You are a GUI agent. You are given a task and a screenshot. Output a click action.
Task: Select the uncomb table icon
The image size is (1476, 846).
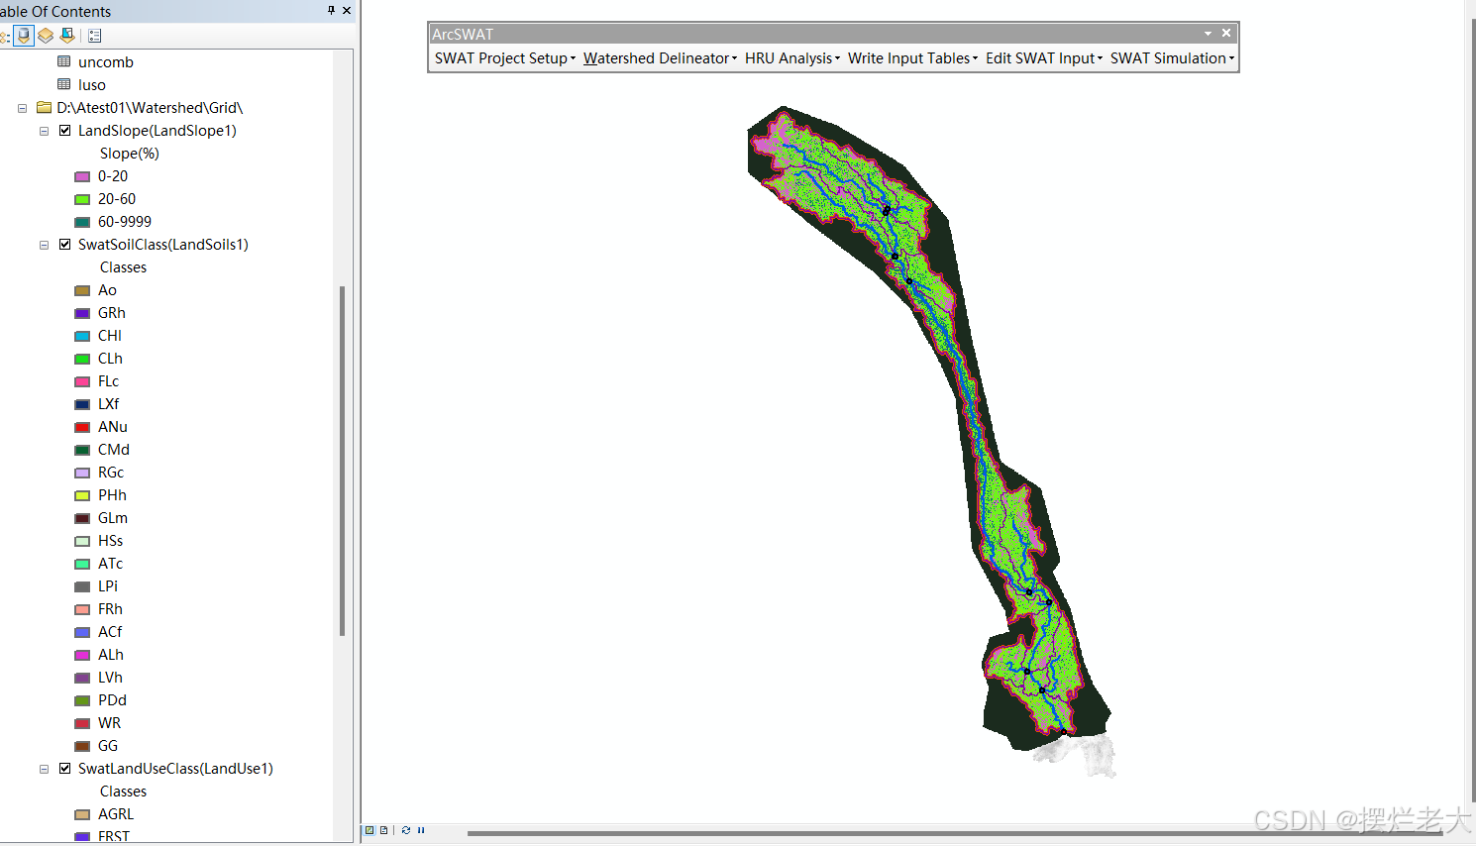pyautogui.click(x=64, y=61)
